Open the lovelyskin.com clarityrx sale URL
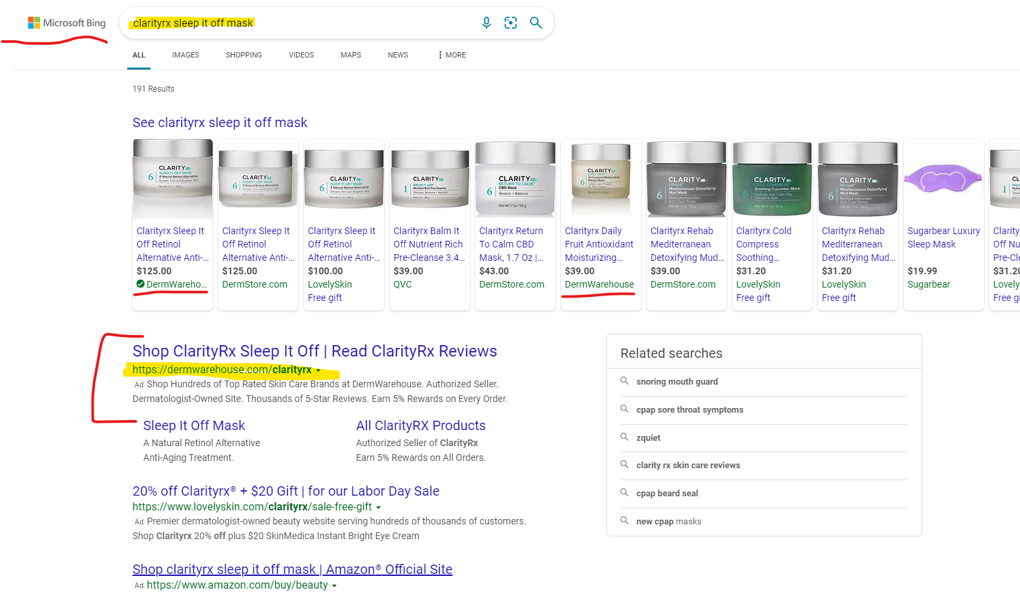 [252, 507]
